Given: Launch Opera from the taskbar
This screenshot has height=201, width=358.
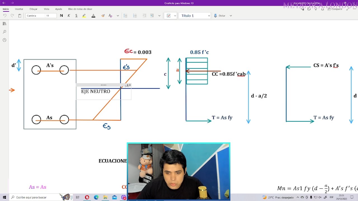Looking at the screenshot, I should click(x=87, y=197).
